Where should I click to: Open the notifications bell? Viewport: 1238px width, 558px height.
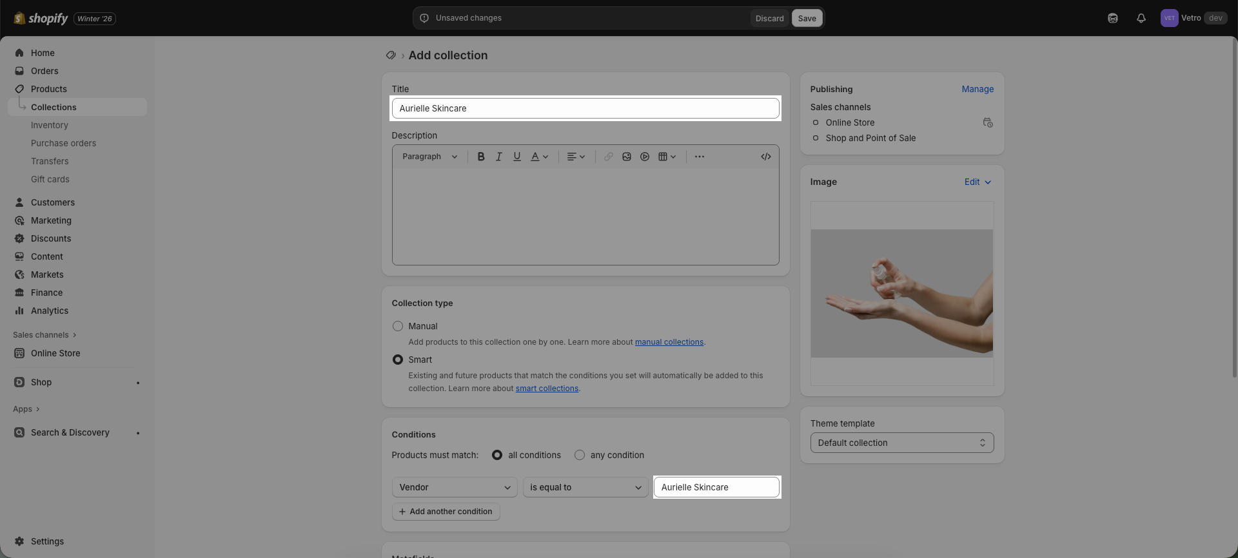click(1141, 18)
